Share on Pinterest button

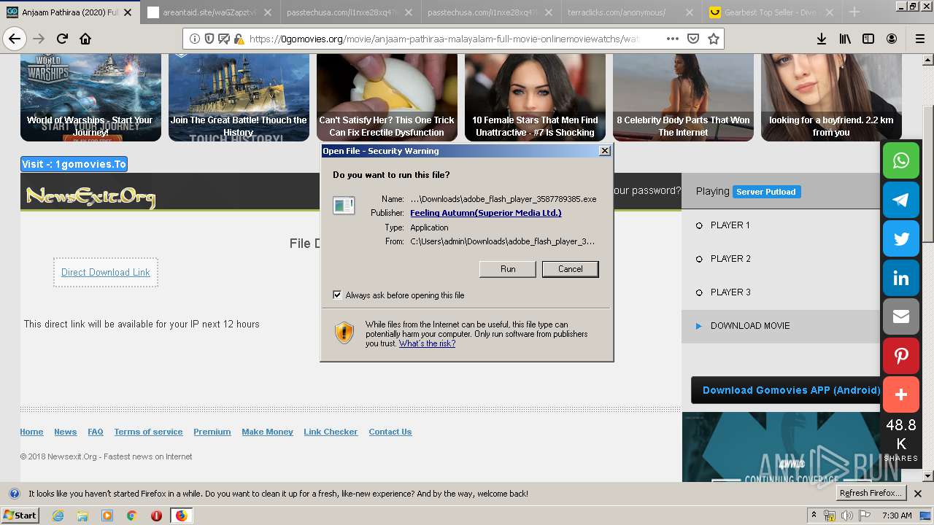(x=901, y=357)
